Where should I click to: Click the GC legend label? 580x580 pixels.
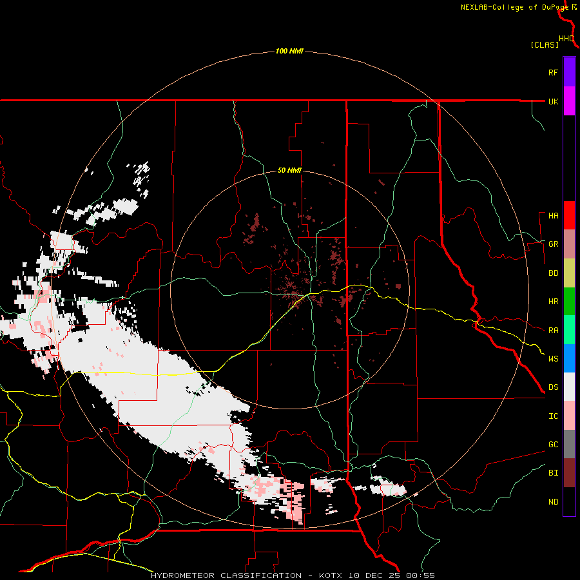coord(554,445)
